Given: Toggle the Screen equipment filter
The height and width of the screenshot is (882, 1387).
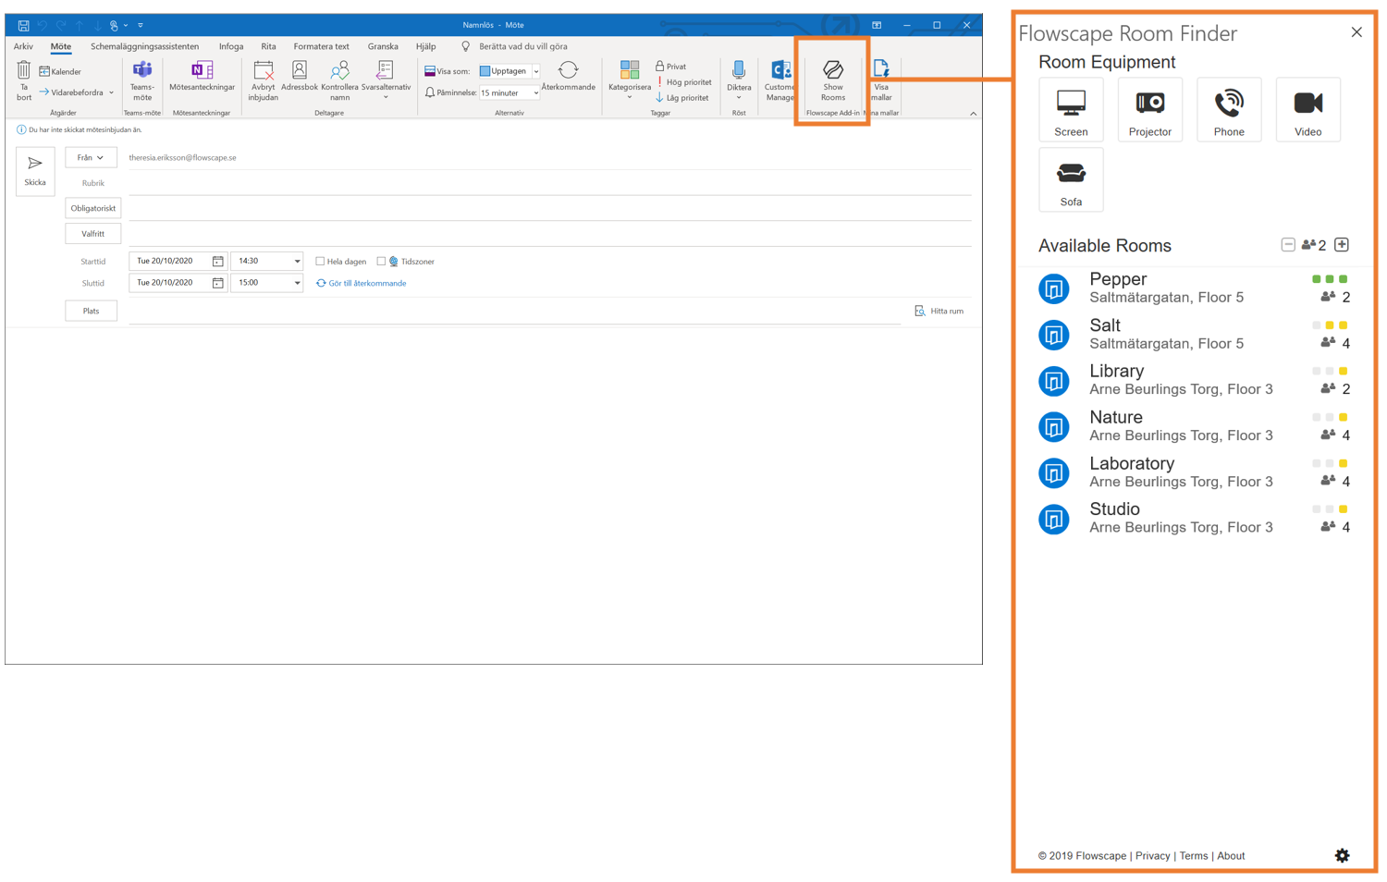Looking at the screenshot, I should pos(1071,110).
